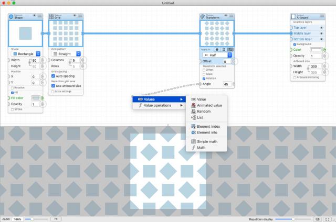Click the Shape Width value connector icon
The height and width of the screenshot is (222, 336).
click(43, 60)
